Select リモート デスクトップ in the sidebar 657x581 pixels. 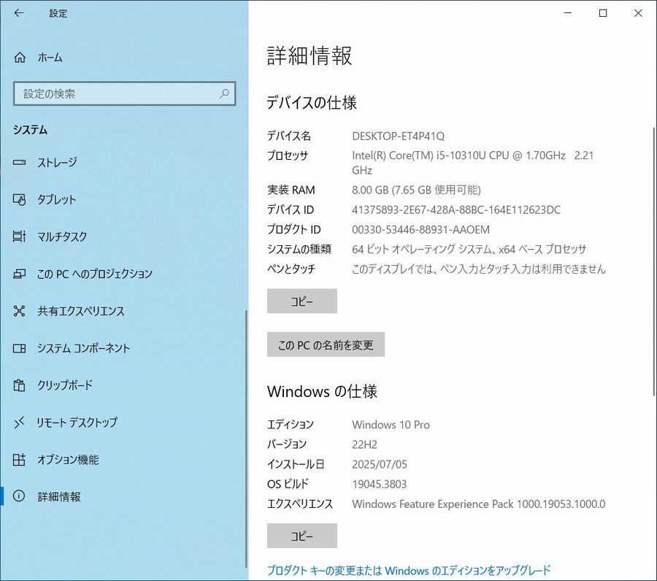click(x=123, y=422)
